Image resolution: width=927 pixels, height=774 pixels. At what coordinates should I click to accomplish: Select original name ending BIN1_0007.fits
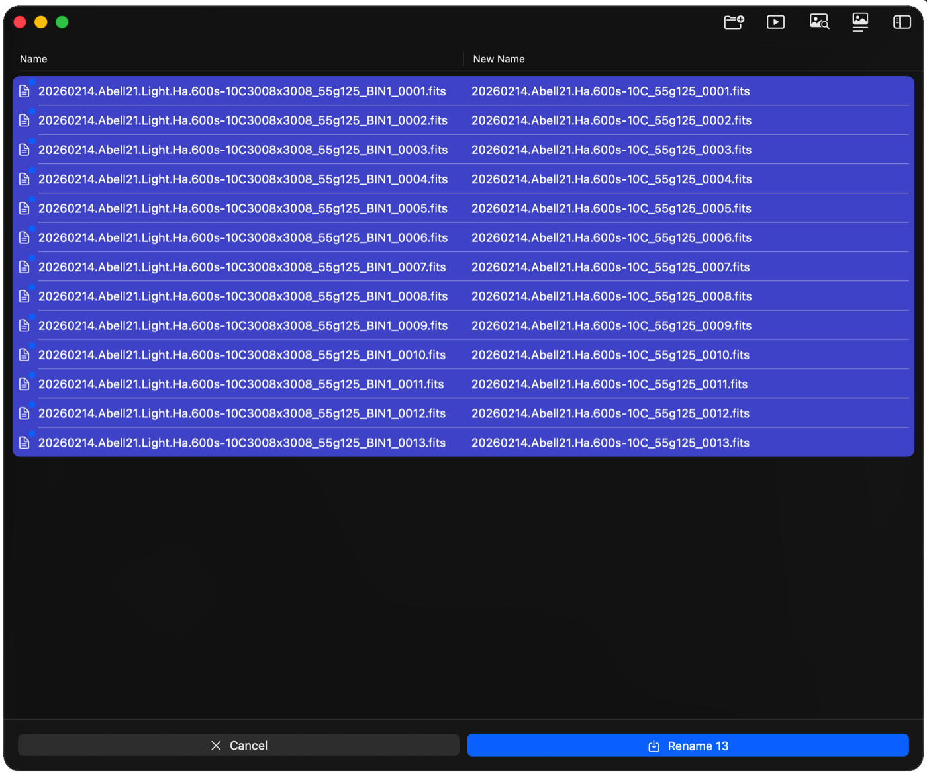tap(242, 267)
